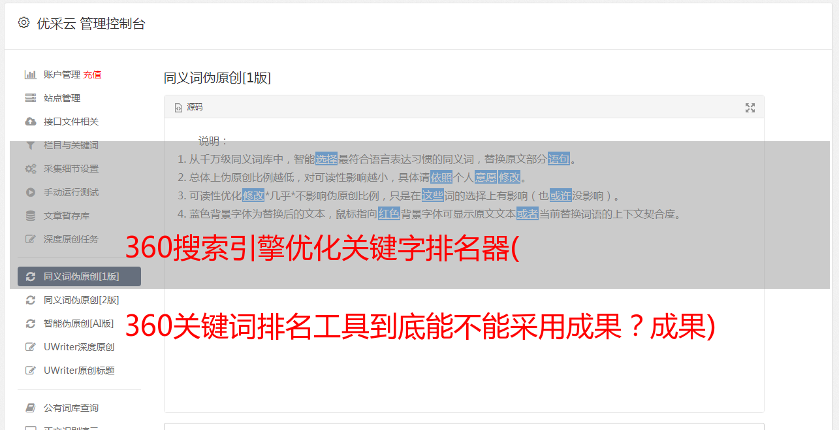Click highlighted word 选择 in editor text
Screen dimensions: 839x430
[326, 159]
